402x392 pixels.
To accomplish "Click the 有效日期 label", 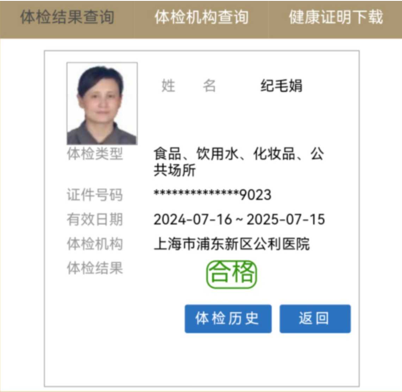I will (95, 219).
